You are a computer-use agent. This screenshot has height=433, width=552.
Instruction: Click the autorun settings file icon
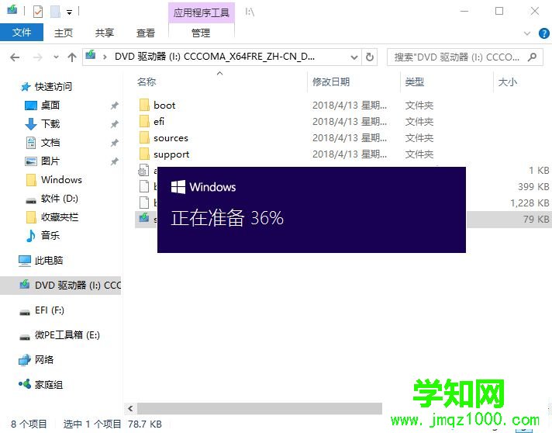pos(143,171)
